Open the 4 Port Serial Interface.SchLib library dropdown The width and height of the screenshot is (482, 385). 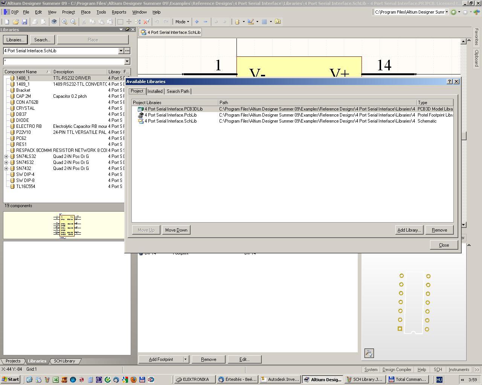[121, 51]
